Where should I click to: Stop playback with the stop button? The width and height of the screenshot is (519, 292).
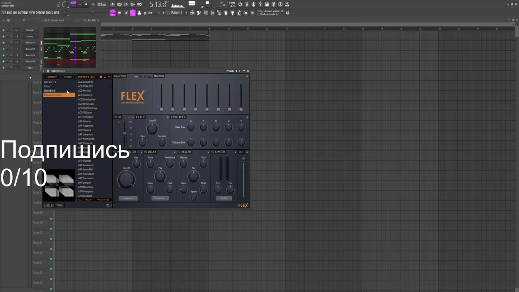[x=86, y=4]
